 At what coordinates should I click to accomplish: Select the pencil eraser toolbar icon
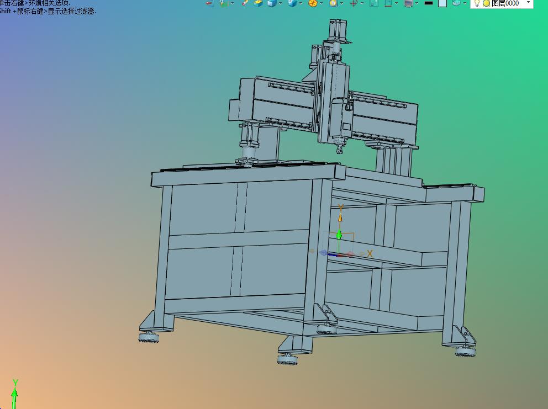245,3
